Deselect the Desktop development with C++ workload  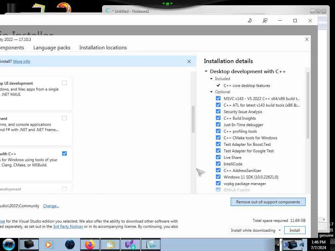pos(64,154)
